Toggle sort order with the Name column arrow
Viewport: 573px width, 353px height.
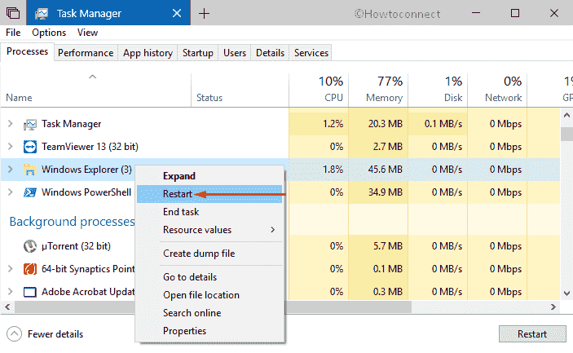pos(92,77)
